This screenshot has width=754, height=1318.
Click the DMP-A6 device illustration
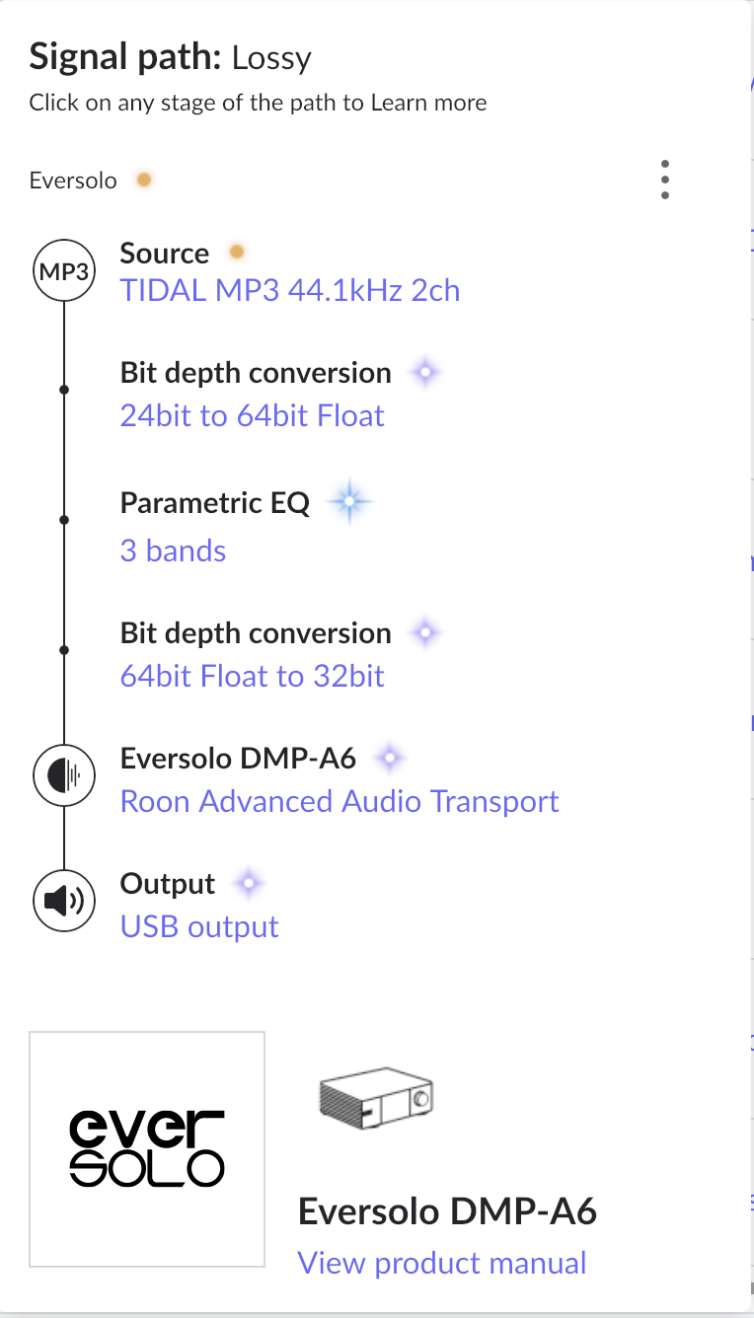[x=377, y=1098]
